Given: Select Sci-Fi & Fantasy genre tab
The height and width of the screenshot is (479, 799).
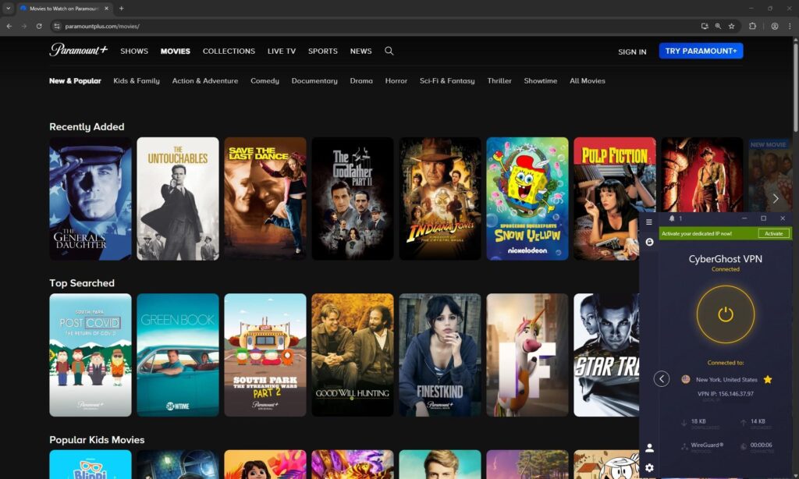Looking at the screenshot, I should (x=447, y=80).
